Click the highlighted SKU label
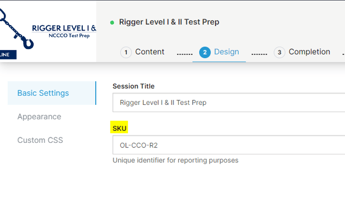Viewport: 345px width, 202px height. click(120, 128)
